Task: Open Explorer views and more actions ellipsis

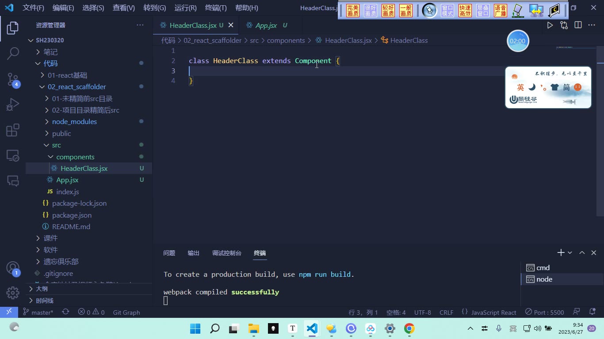Action: [140, 25]
